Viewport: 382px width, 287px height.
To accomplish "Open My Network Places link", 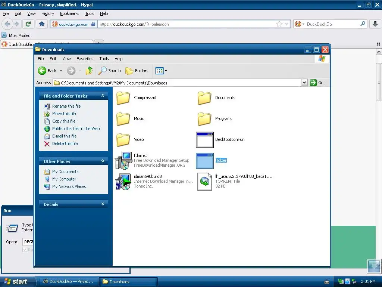I will point(69,186).
